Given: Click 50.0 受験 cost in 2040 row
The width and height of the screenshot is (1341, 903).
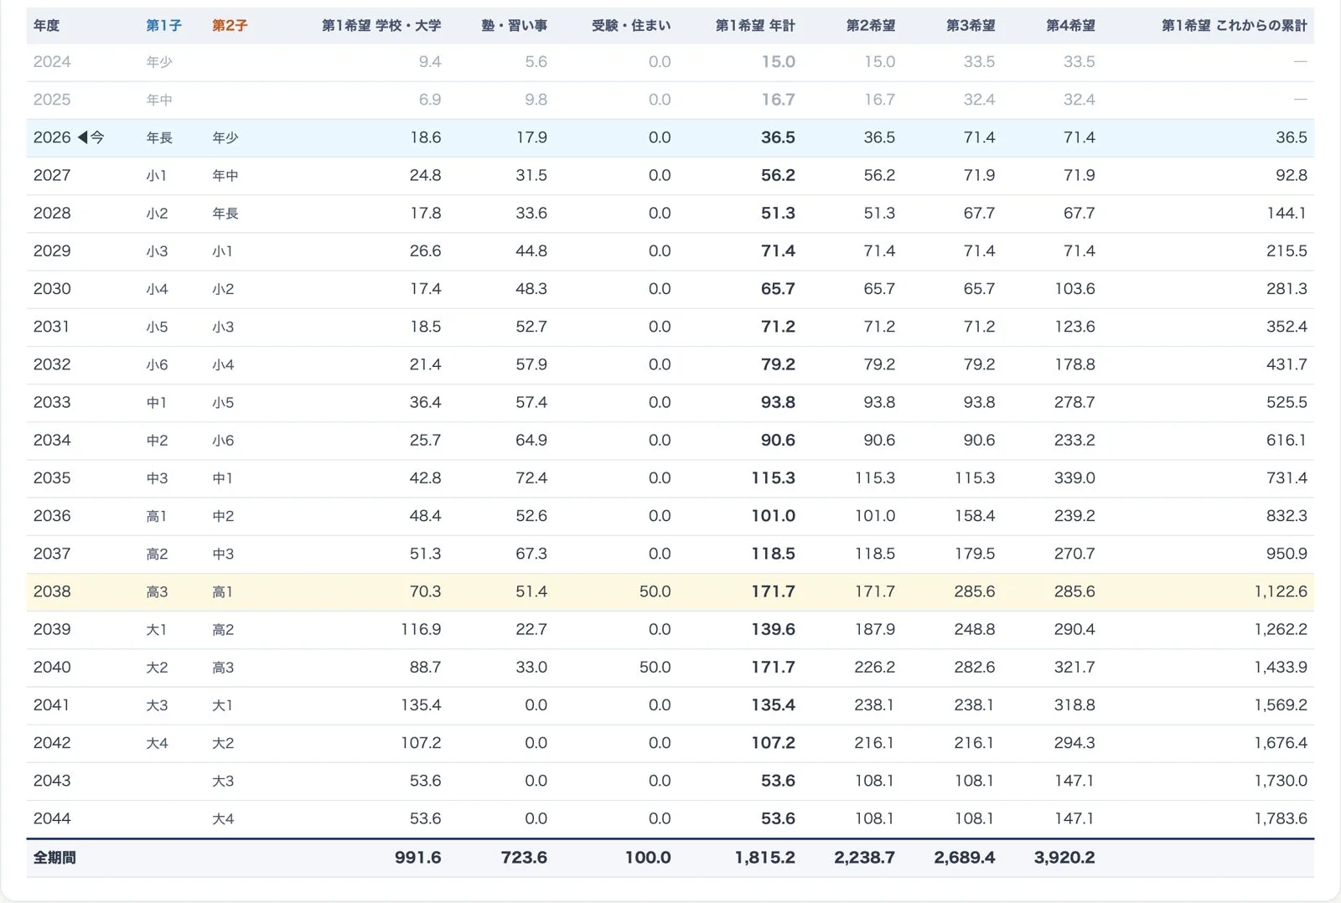Looking at the screenshot, I should point(655,668).
